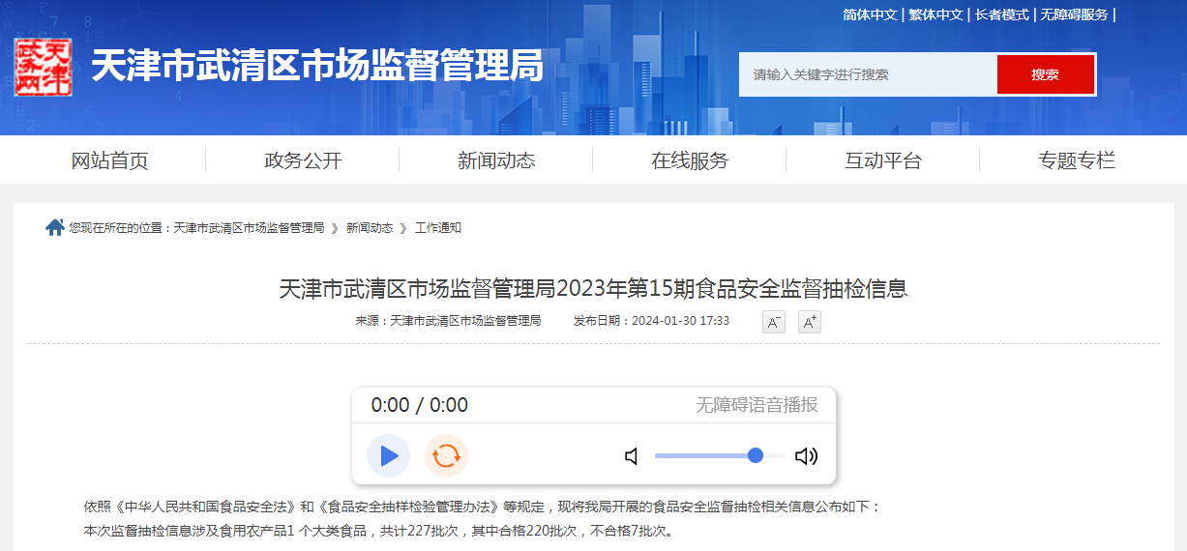This screenshot has width=1187, height=551.
Task: Click the loud speaker volume icon
Action: tap(806, 456)
